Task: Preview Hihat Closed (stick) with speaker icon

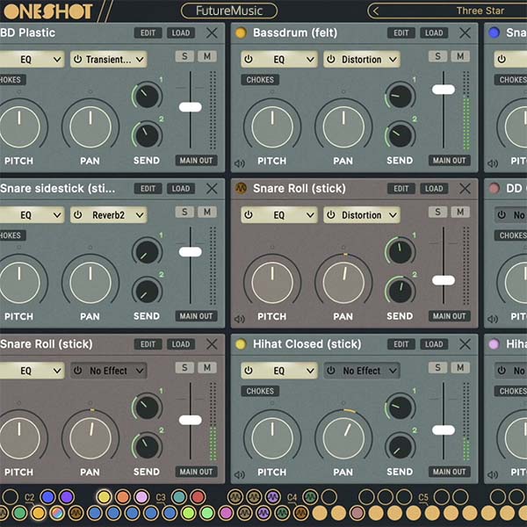Action: click(x=239, y=474)
